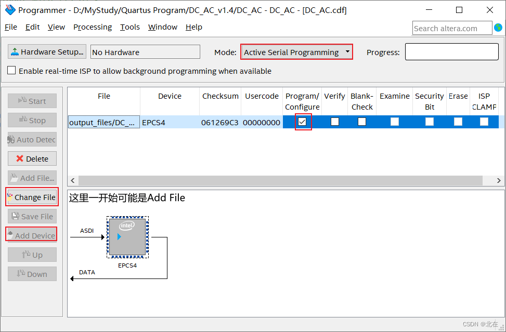The width and height of the screenshot is (506, 332).
Task: Click the Add File button
Action: 32,178
